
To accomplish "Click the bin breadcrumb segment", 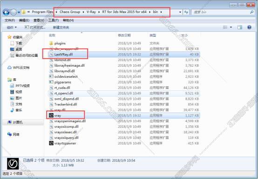I will 156,12.
